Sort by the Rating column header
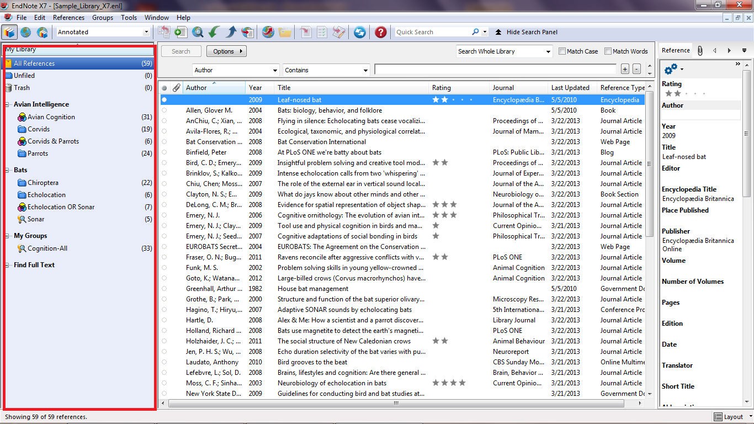Screen dimensions: 754x424 pyautogui.click(x=459, y=87)
